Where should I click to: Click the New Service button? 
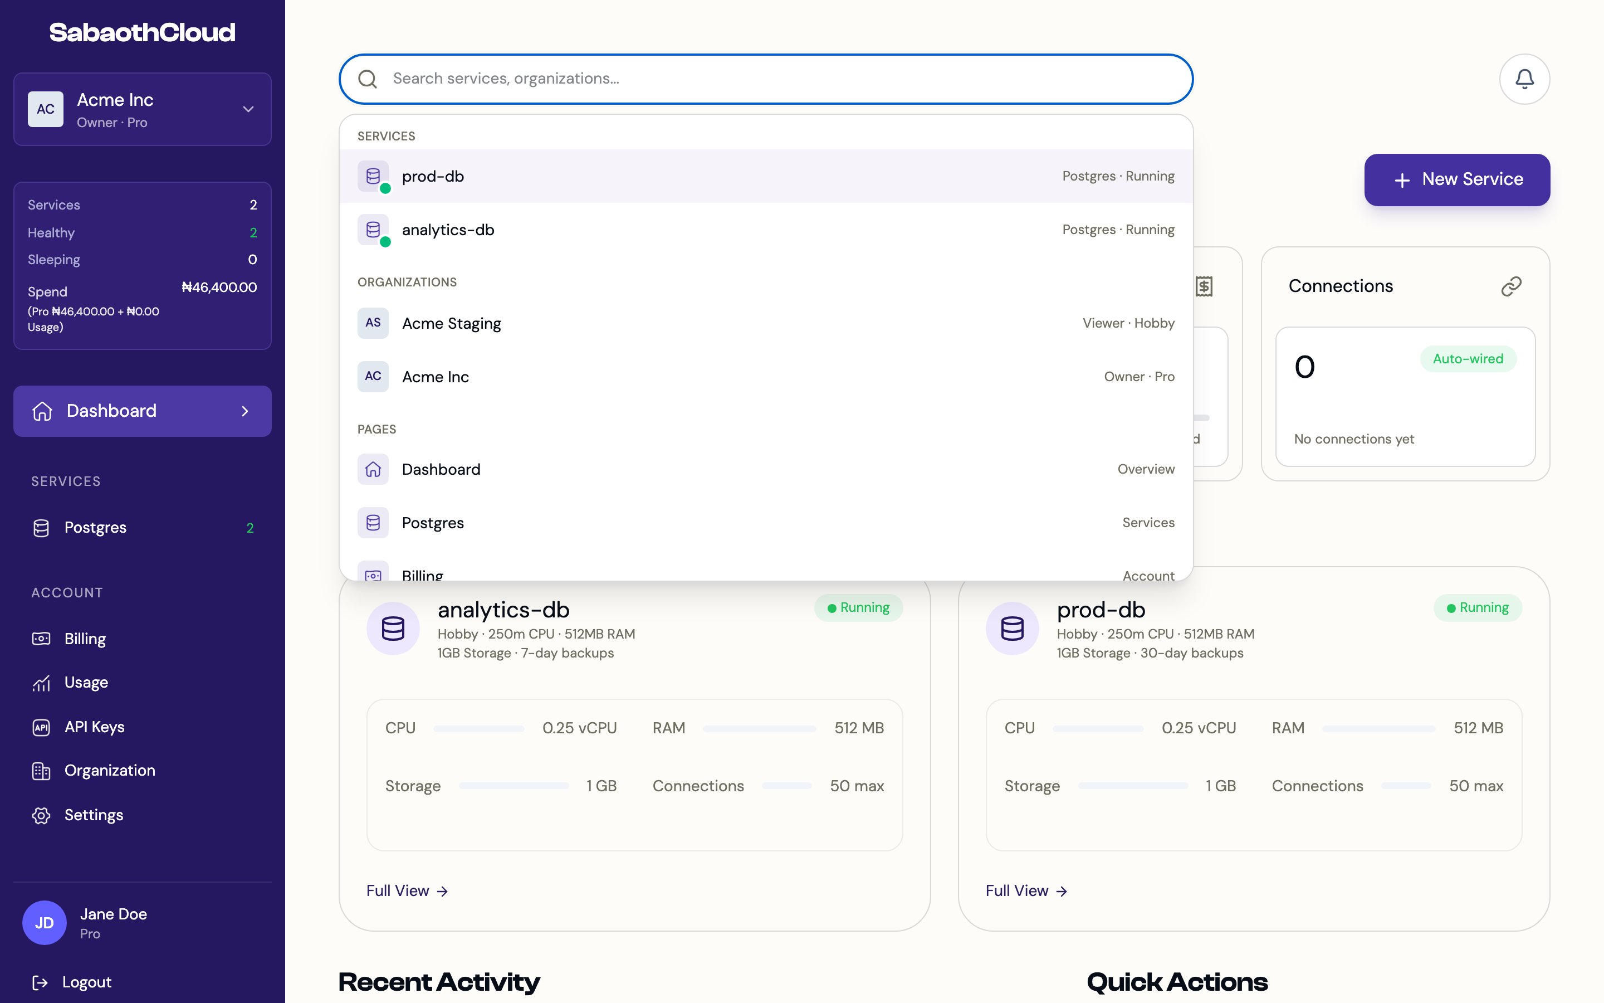pyautogui.click(x=1457, y=180)
